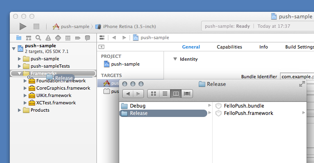Select the Release folder in Finder column

point(164,113)
